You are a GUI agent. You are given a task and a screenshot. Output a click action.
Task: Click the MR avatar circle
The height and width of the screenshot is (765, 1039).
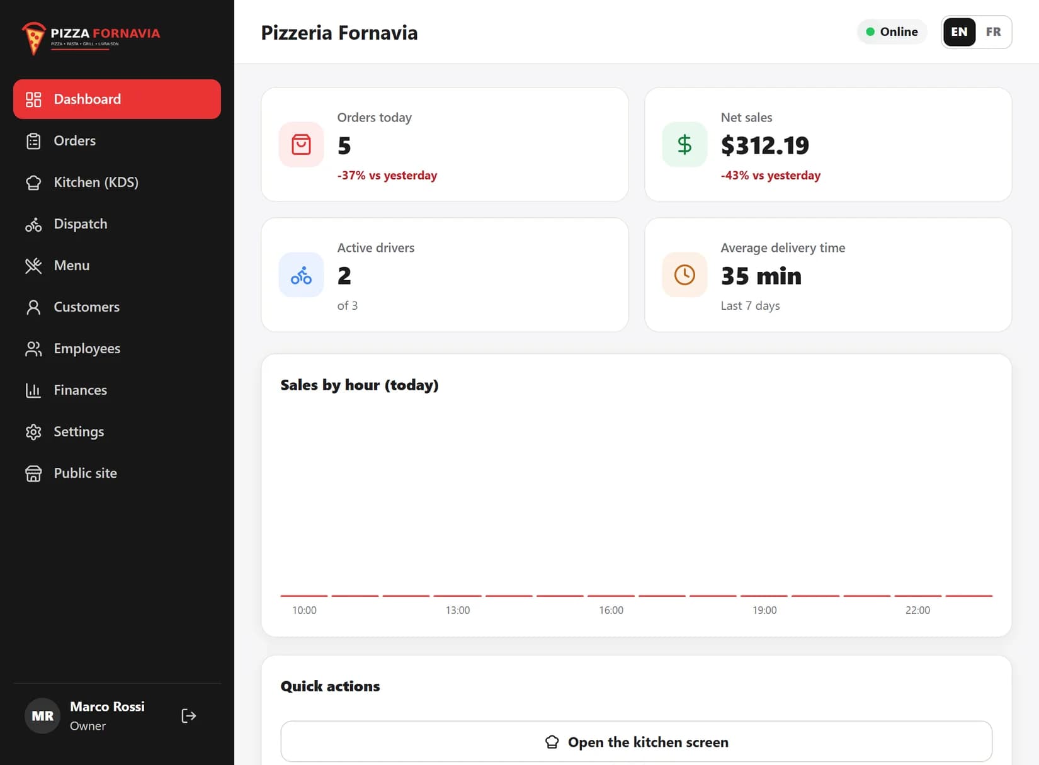[x=43, y=716]
